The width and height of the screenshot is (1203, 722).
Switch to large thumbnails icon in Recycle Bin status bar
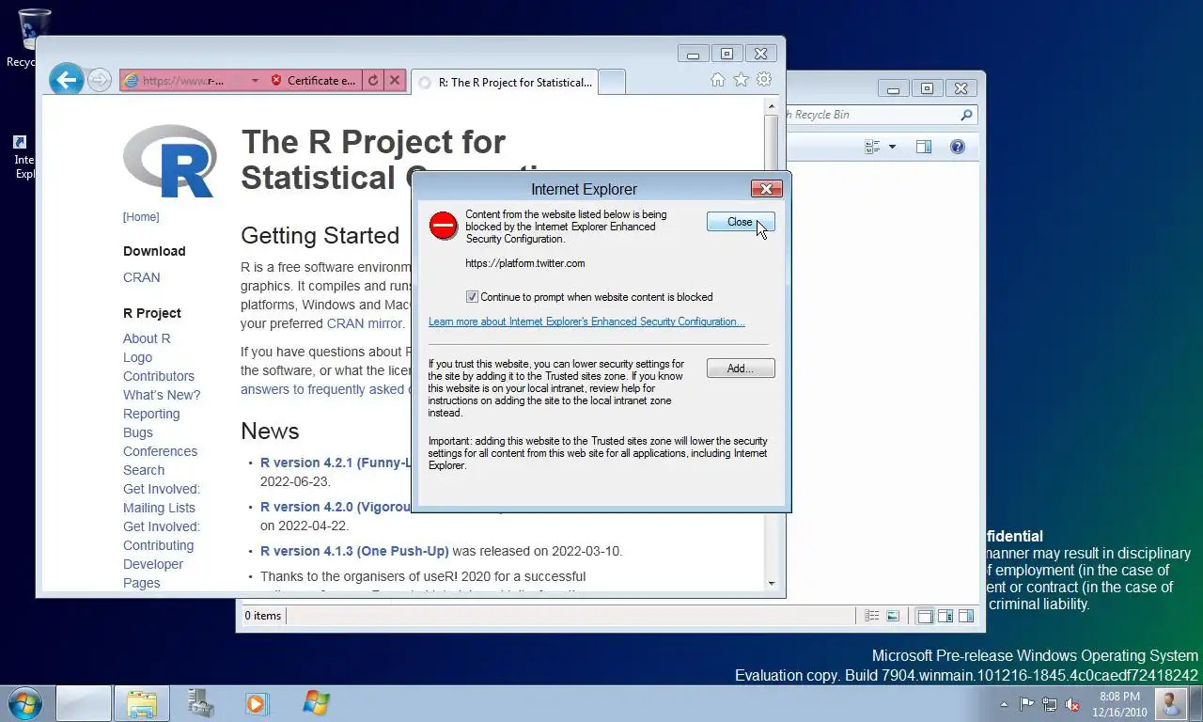[x=893, y=616]
